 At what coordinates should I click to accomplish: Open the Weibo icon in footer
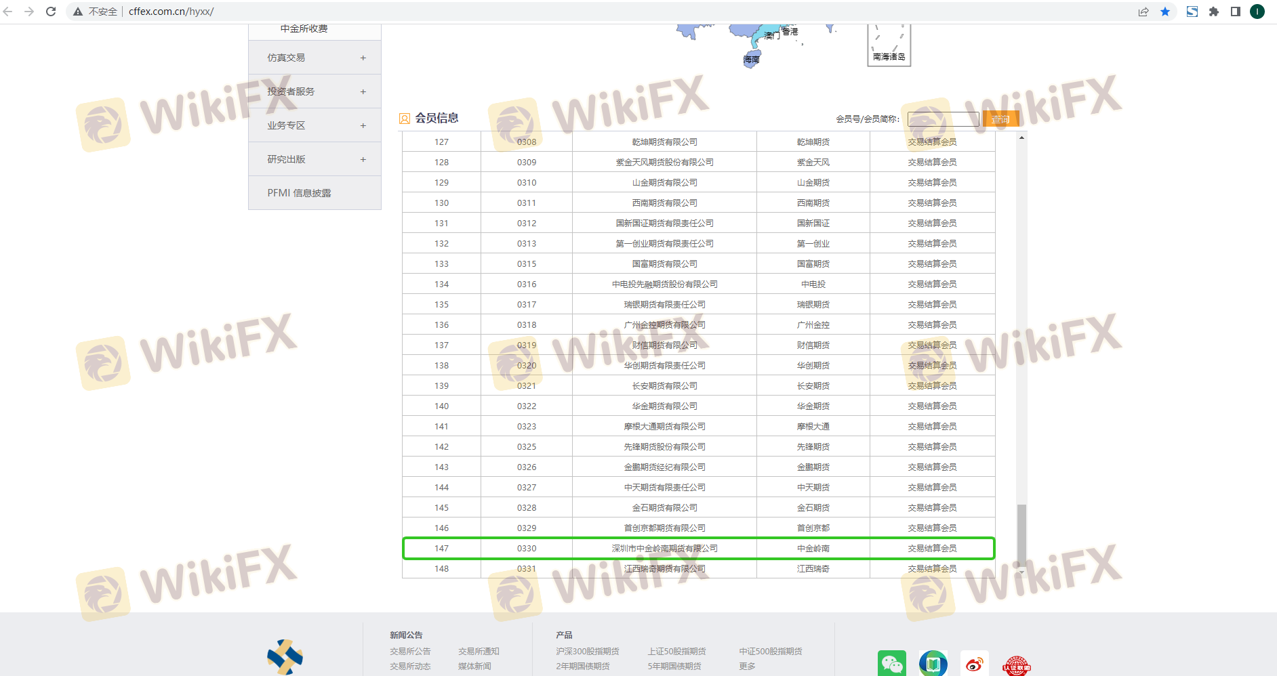tap(975, 664)
